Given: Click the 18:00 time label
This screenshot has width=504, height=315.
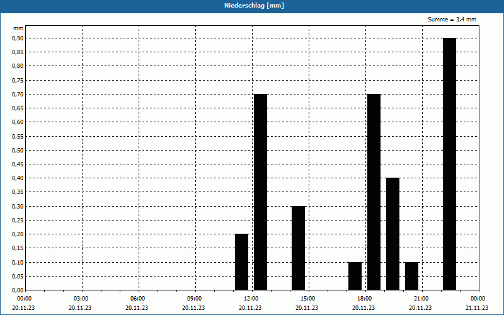Looking at the screenshot, I should (365, 299).
